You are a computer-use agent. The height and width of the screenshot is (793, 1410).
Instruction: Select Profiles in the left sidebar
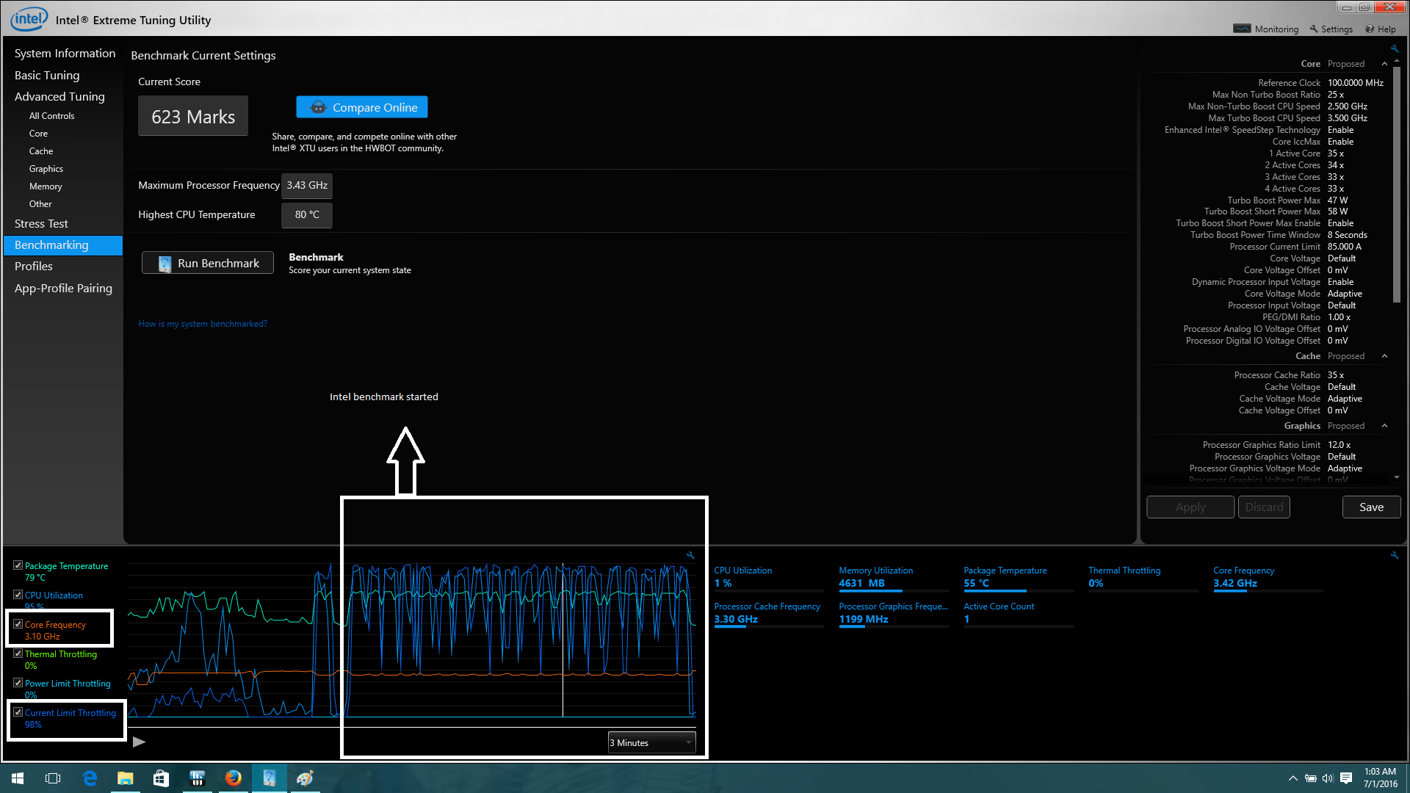point(34,267)
